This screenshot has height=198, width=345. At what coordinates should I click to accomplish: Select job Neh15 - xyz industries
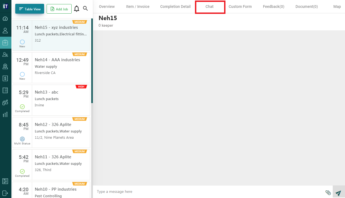(51, 35)
